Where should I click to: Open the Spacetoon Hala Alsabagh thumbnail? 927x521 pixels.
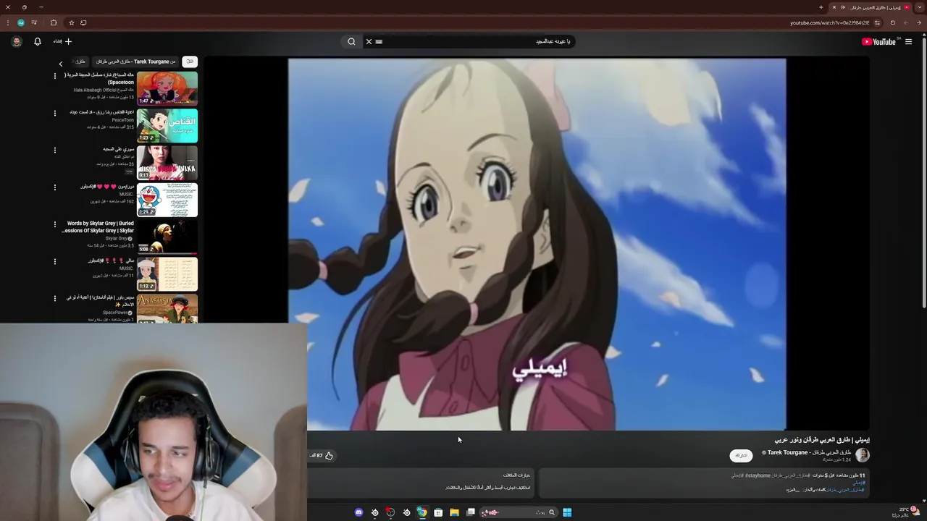[167, 88]
